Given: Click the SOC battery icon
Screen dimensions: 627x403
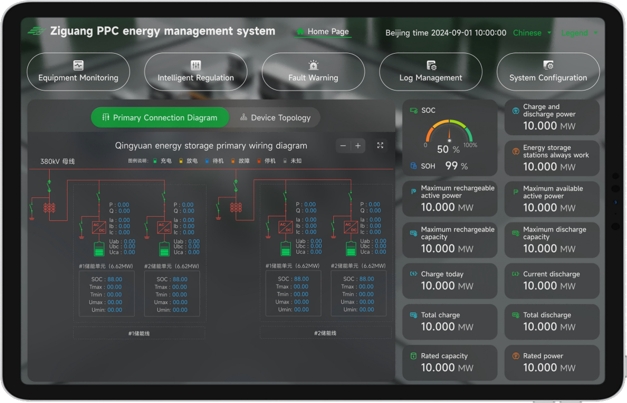Looking at the screenshot, I should 414,111.
